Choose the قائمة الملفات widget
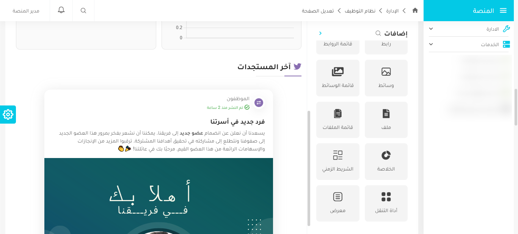This screenshot has width=518, height=234. (x=337, y=120)
